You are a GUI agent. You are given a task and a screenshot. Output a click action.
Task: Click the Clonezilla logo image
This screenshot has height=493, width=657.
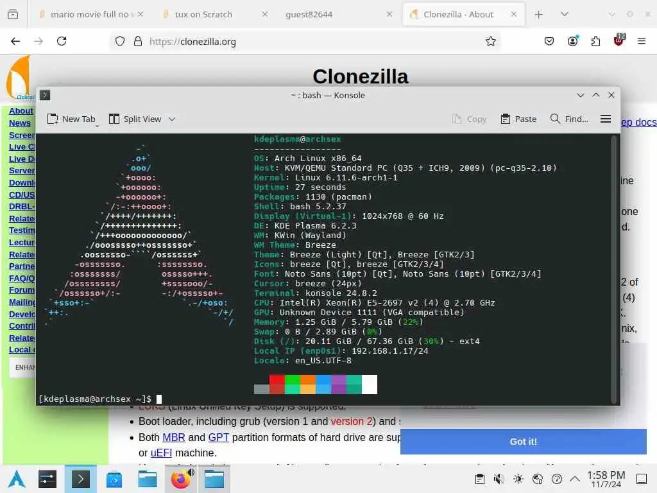pos(19,78)
